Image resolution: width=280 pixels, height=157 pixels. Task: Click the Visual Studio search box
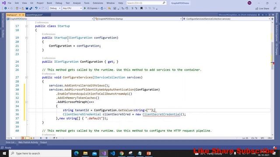coord(146,3)
